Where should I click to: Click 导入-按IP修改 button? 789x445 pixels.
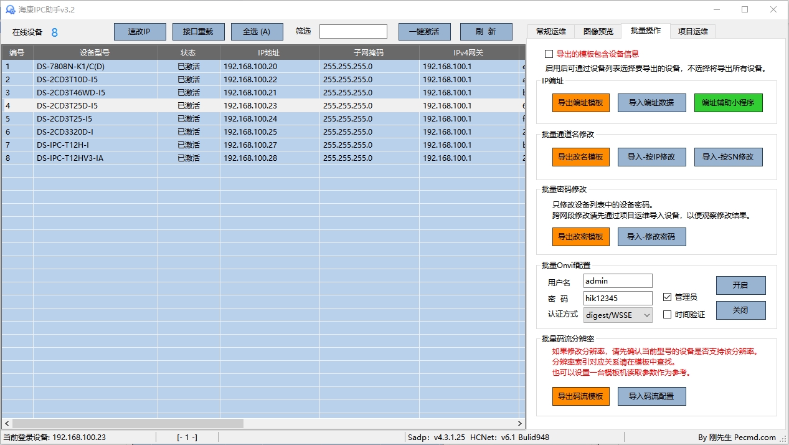tap(651, 157)
